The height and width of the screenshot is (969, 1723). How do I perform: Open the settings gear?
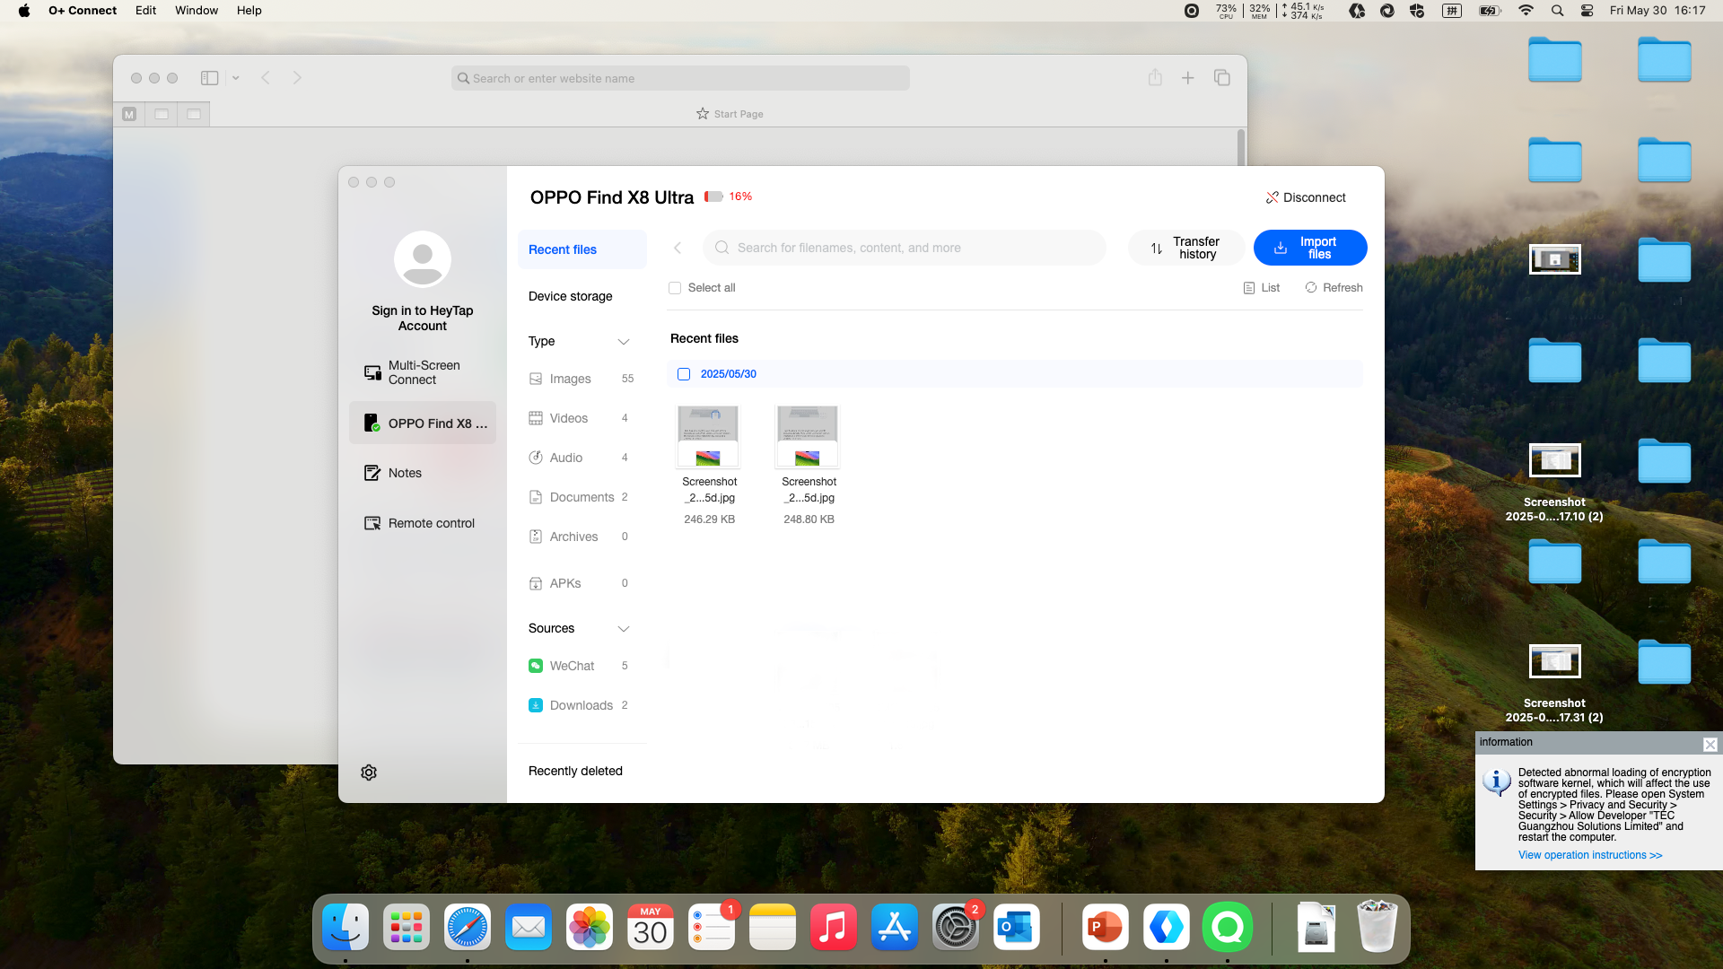(368, 773)
